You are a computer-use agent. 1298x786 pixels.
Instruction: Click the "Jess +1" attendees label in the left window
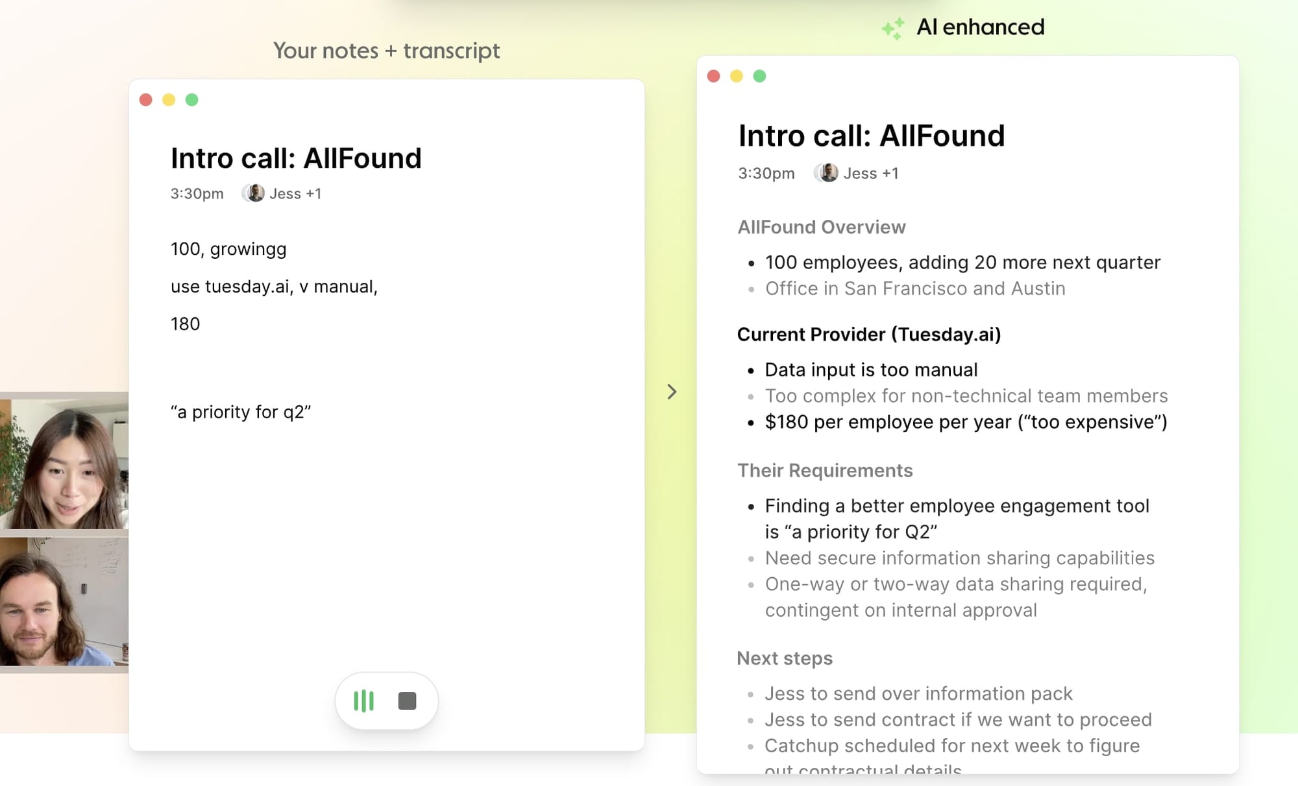click(x=295, y=194)
